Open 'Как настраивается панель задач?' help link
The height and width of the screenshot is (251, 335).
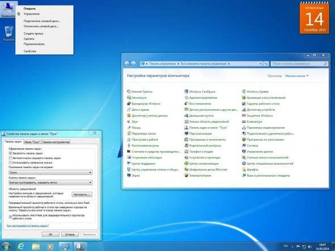28,225
